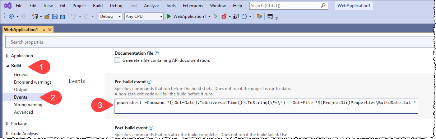Open the Tools menu
This screenshot has width=436, height=139.
(x=171, y=6)
